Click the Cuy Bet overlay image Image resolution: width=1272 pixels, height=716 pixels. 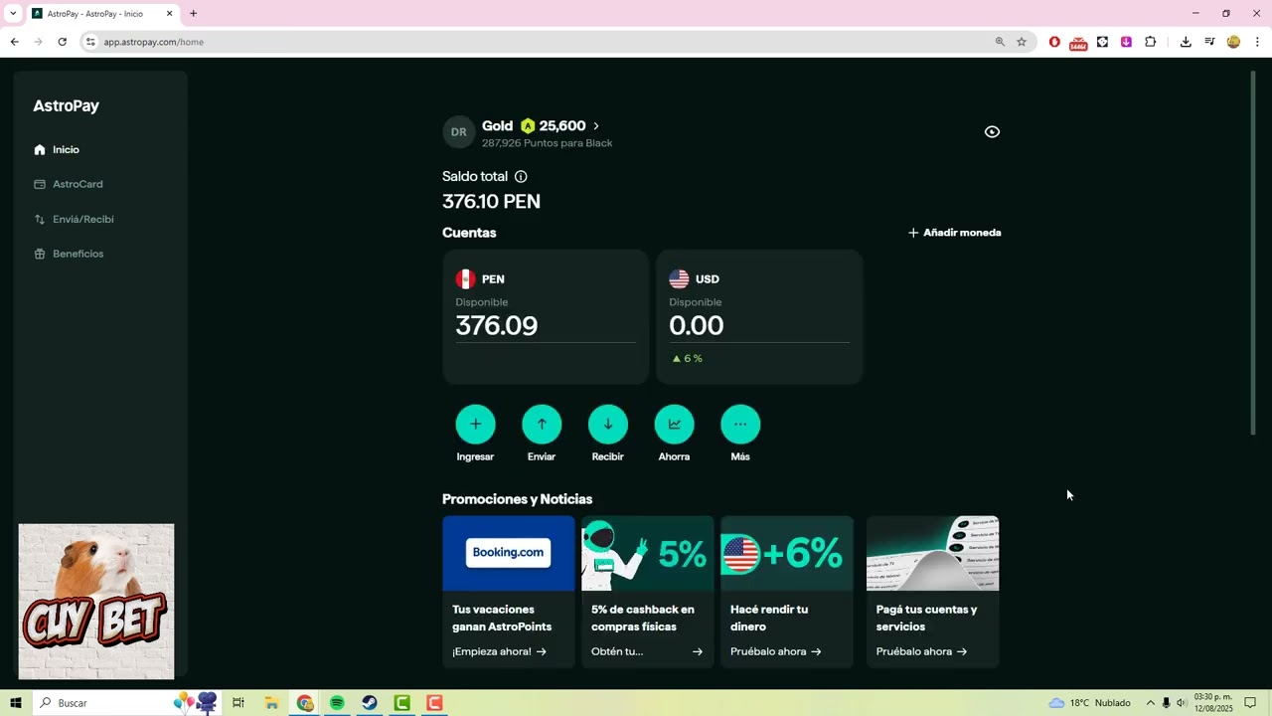coord(96,602)
